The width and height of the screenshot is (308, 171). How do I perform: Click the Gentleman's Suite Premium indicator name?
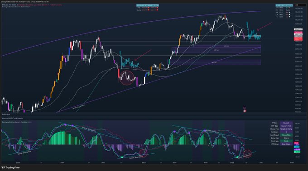16,7
